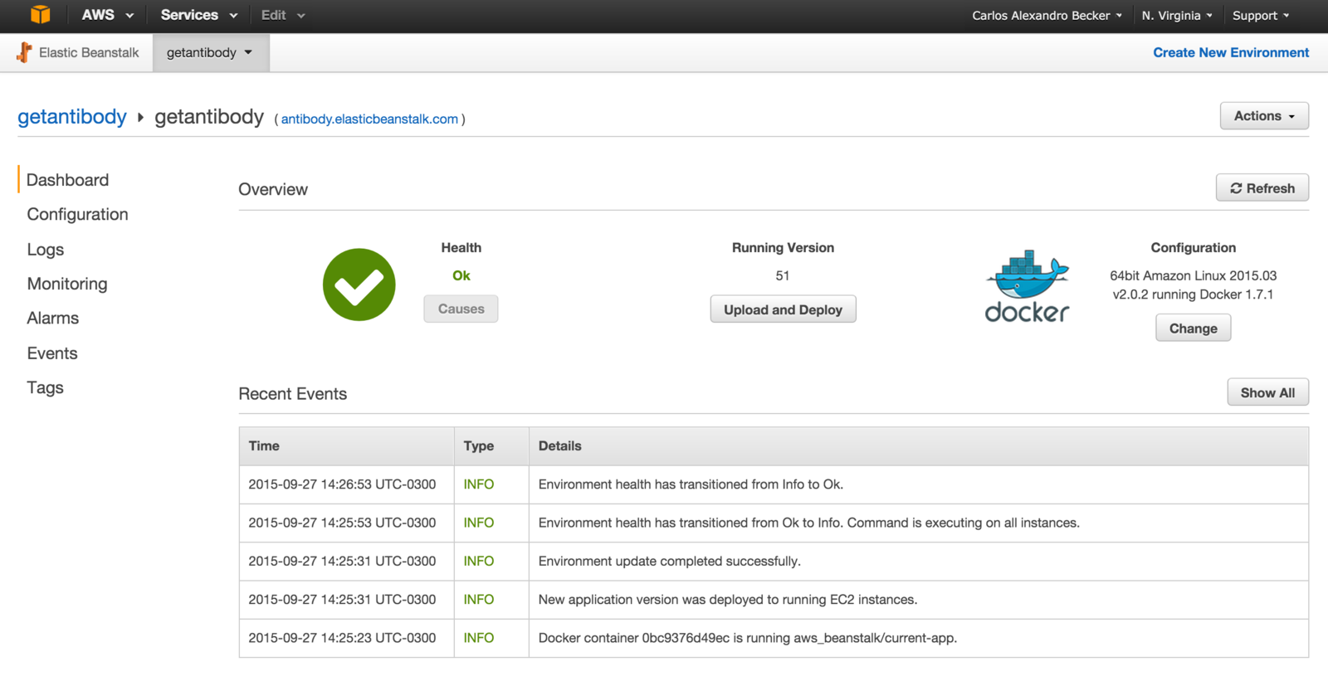Click the Docker container 0bc9376d49ec event
The height and width of the screenshot is (686, 1328).
coord(748,638)
